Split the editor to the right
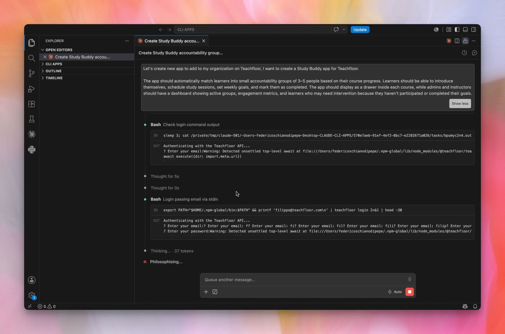 pyautogui.click(x=457, y=41)
